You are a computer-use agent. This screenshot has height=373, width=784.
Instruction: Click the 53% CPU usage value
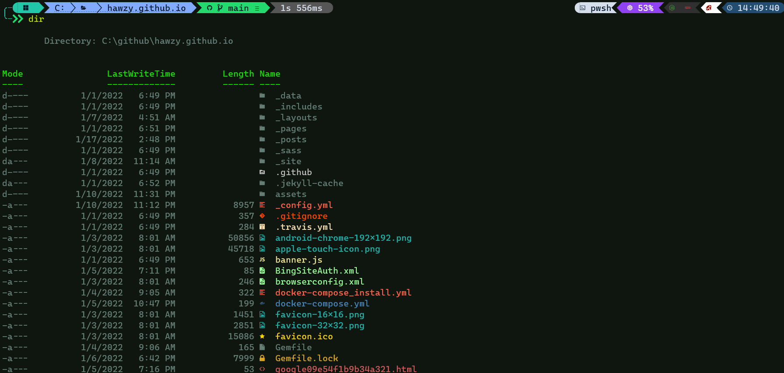[x=646, y=8]
